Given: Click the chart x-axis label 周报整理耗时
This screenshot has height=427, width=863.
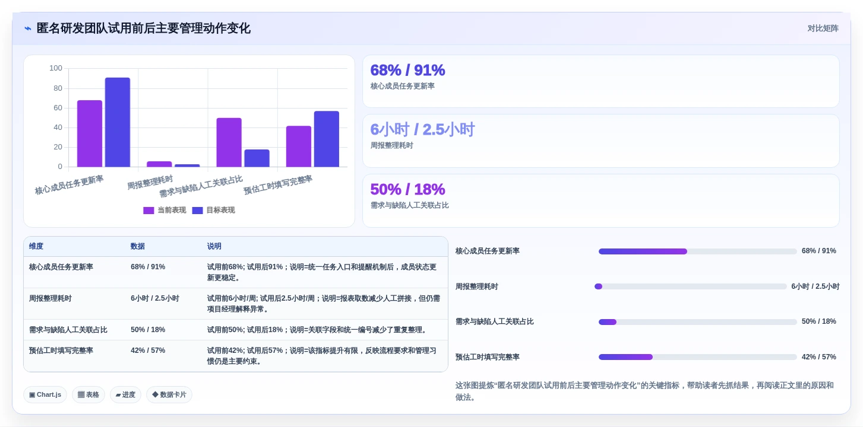Looking at the screenshot, I should pyautogui.click(x=150, y=183).
